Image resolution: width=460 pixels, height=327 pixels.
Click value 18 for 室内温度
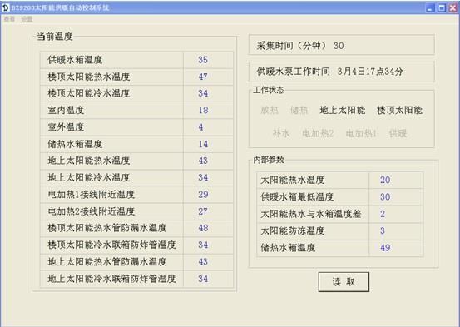(203, 110)
